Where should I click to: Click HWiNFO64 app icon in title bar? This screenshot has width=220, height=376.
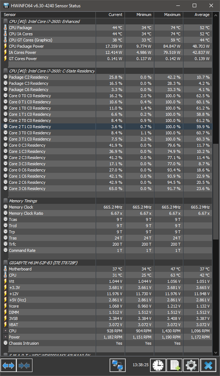pyautogui.click(x=6, y=6)
